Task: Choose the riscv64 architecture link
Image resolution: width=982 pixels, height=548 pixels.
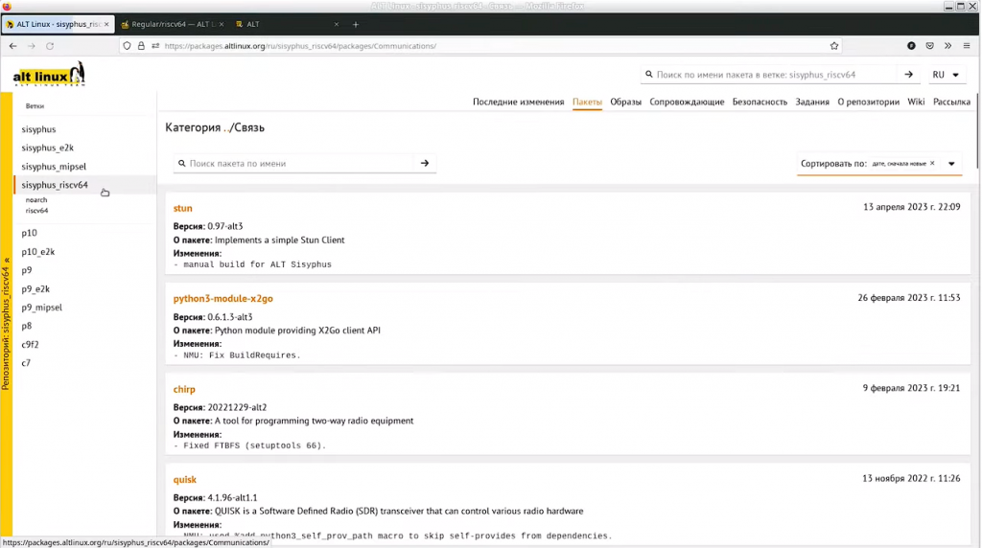Action: click(x=37, y=211)
